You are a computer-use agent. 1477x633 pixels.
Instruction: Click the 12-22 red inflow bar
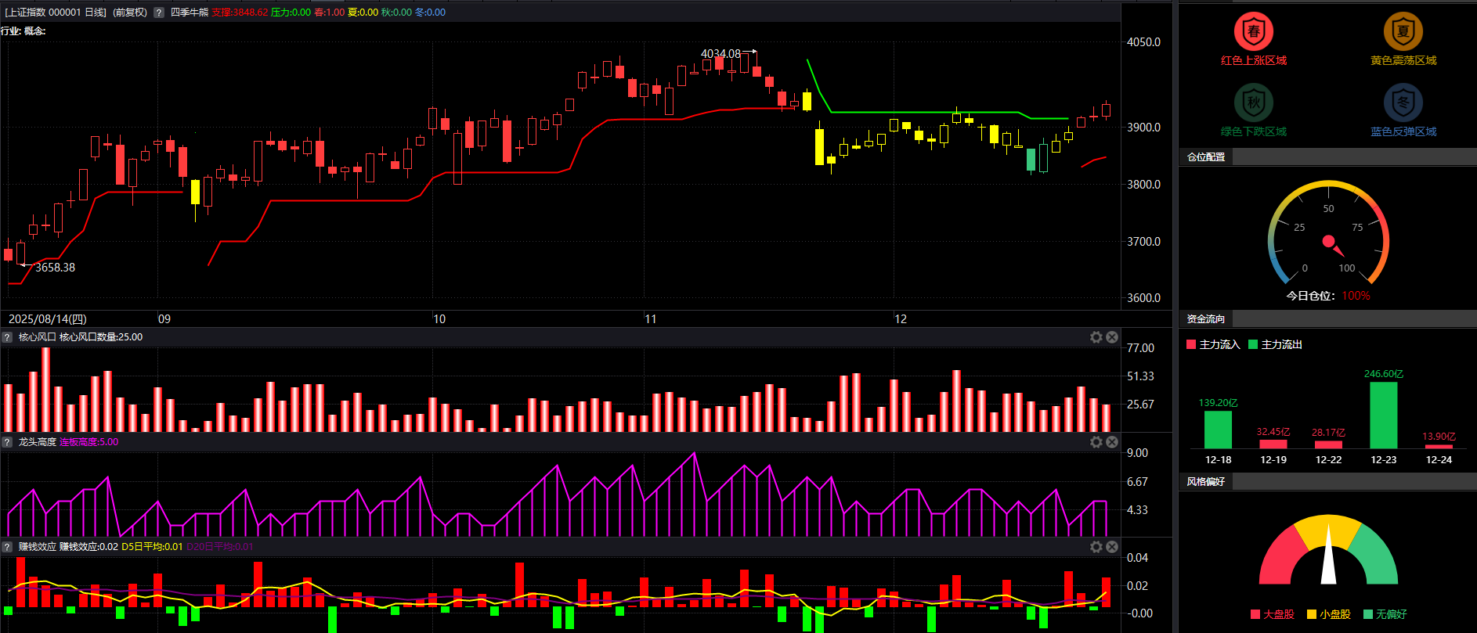click(1328, 444)
